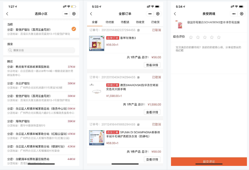Copy order number 20120114492227294455

[138, 30]
